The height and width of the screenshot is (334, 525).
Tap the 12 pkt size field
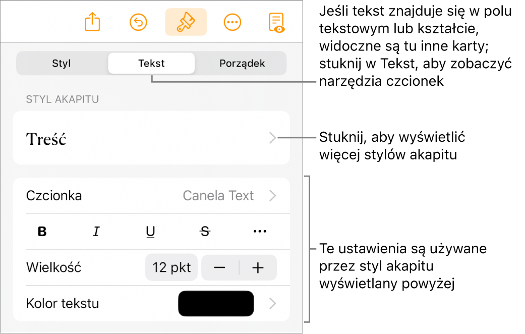pyautogui.click(x=171, y=268)
